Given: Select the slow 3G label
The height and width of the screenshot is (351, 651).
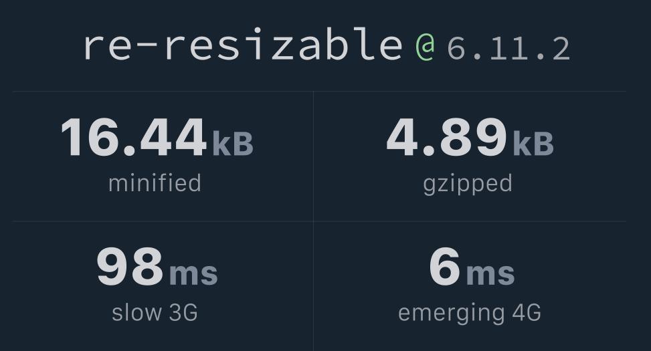Looking at the screenshot, I should pyautogui.click(x=155, y=312).
